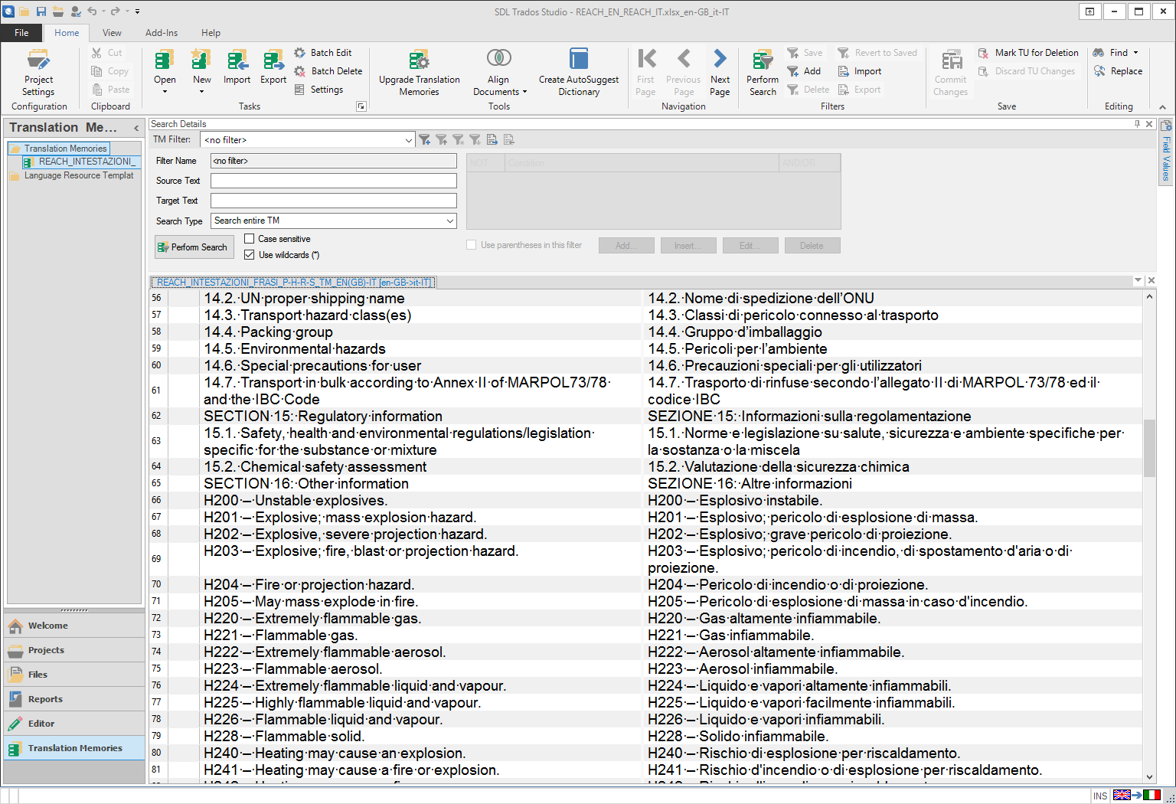The width and height of the screenshot is (1176, 804).
Task: Click Perform Search ribbon icon
Action: 763,72
